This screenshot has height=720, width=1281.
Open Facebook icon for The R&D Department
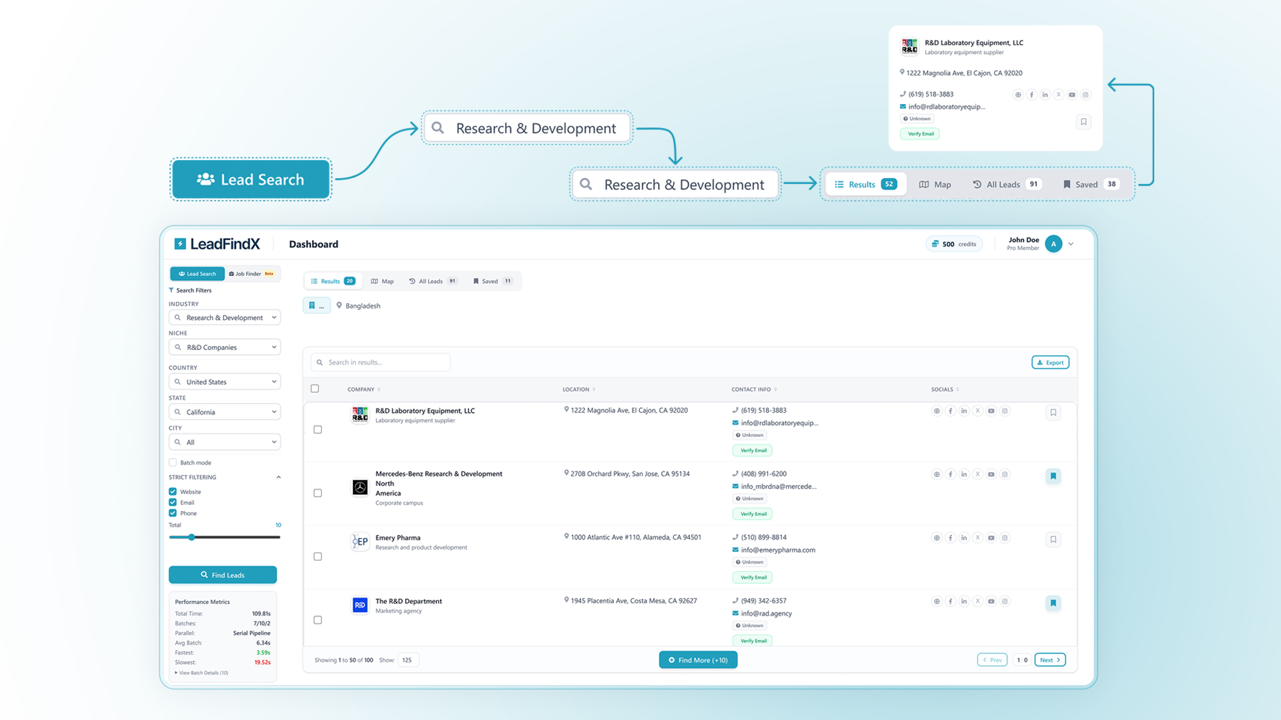point(950,601)
